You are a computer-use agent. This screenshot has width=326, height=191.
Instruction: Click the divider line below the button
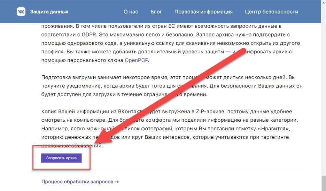pos(172,170)
